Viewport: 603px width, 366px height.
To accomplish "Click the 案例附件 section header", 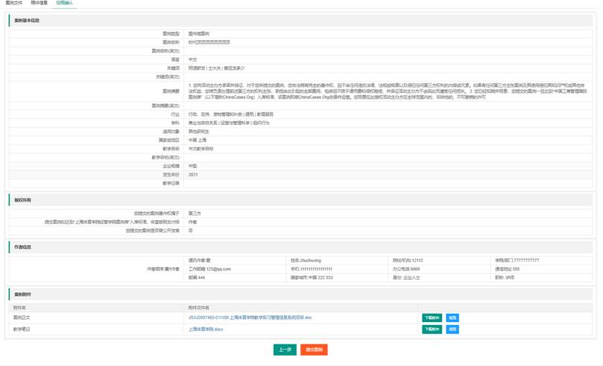I will click(x=21, y=295).
